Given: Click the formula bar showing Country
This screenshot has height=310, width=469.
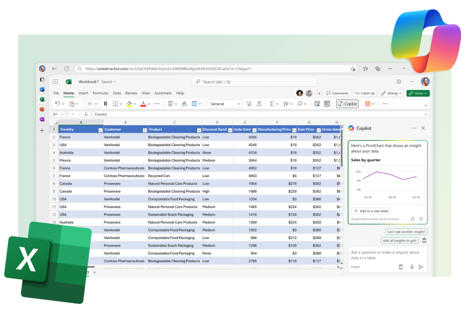Looking at the screenshot, I should pos(261,114).
